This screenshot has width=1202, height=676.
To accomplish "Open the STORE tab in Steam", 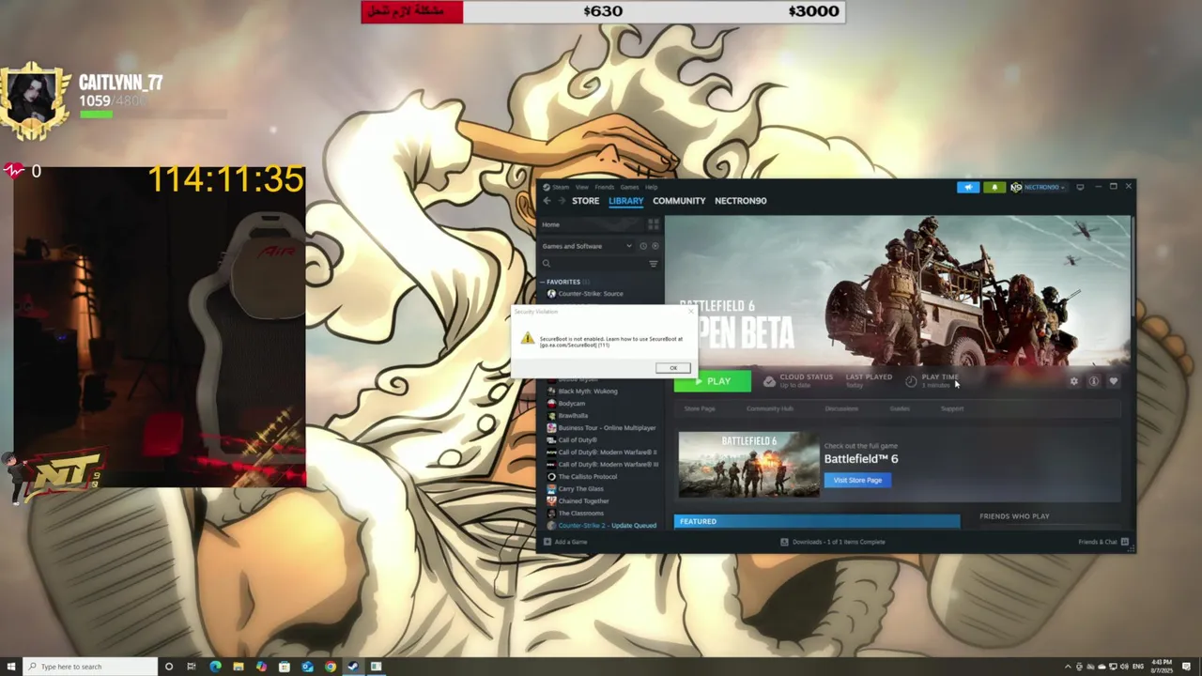I will point(585,200).
